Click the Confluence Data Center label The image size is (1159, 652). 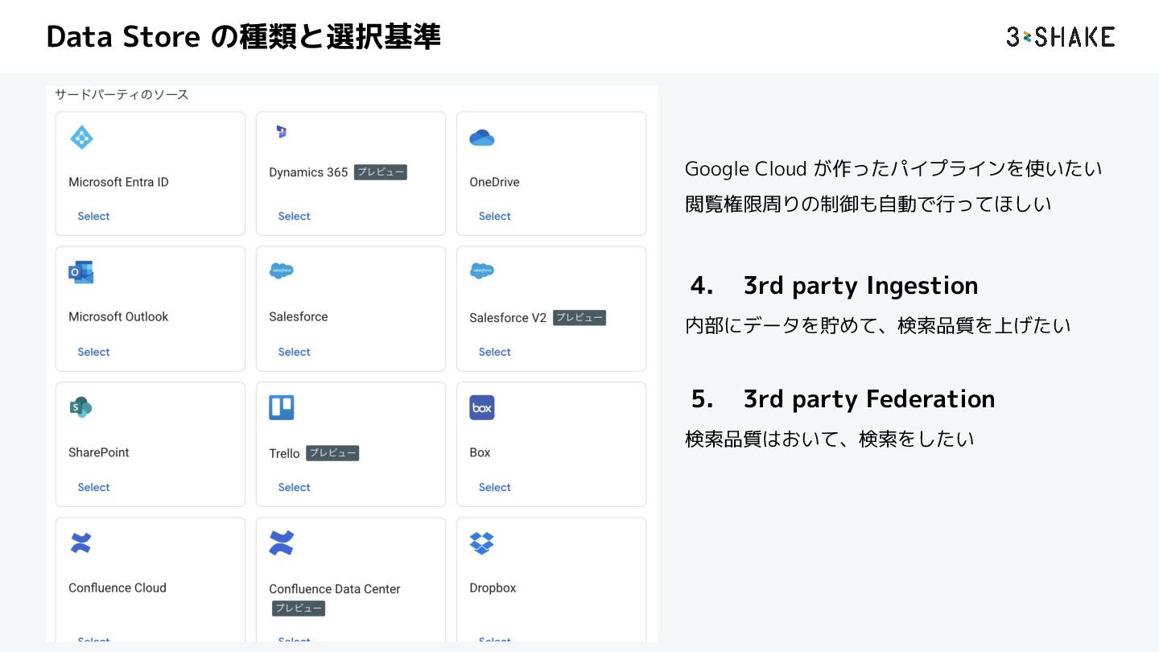(335, 589)
